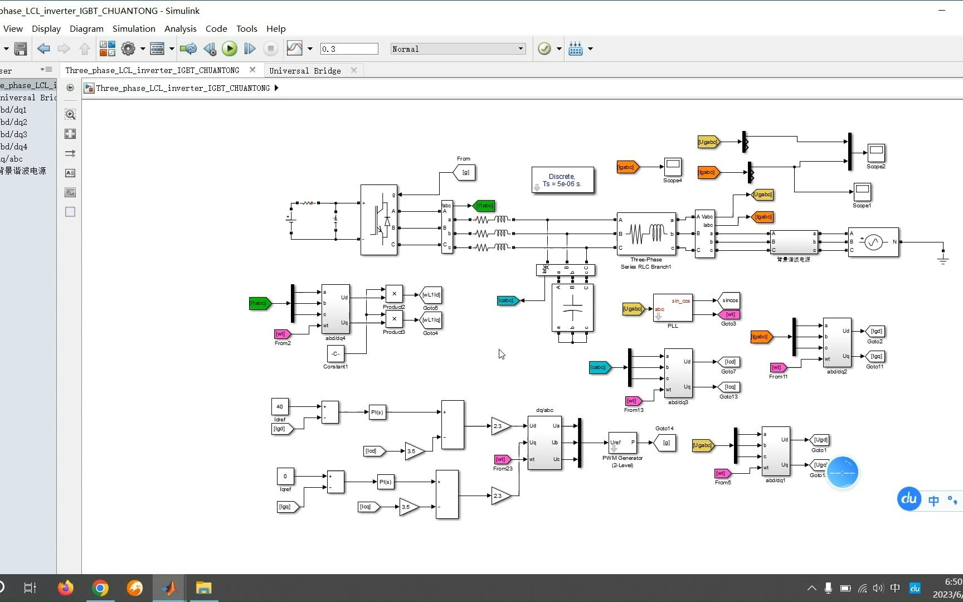
Task: Expand Build Model dropdown arrow
Action: [590, 49]
